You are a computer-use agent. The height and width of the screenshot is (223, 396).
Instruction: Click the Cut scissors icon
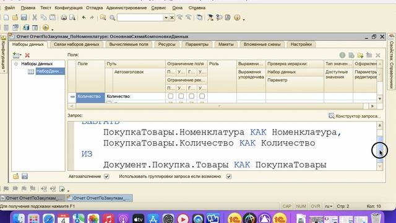click(35, 17)
